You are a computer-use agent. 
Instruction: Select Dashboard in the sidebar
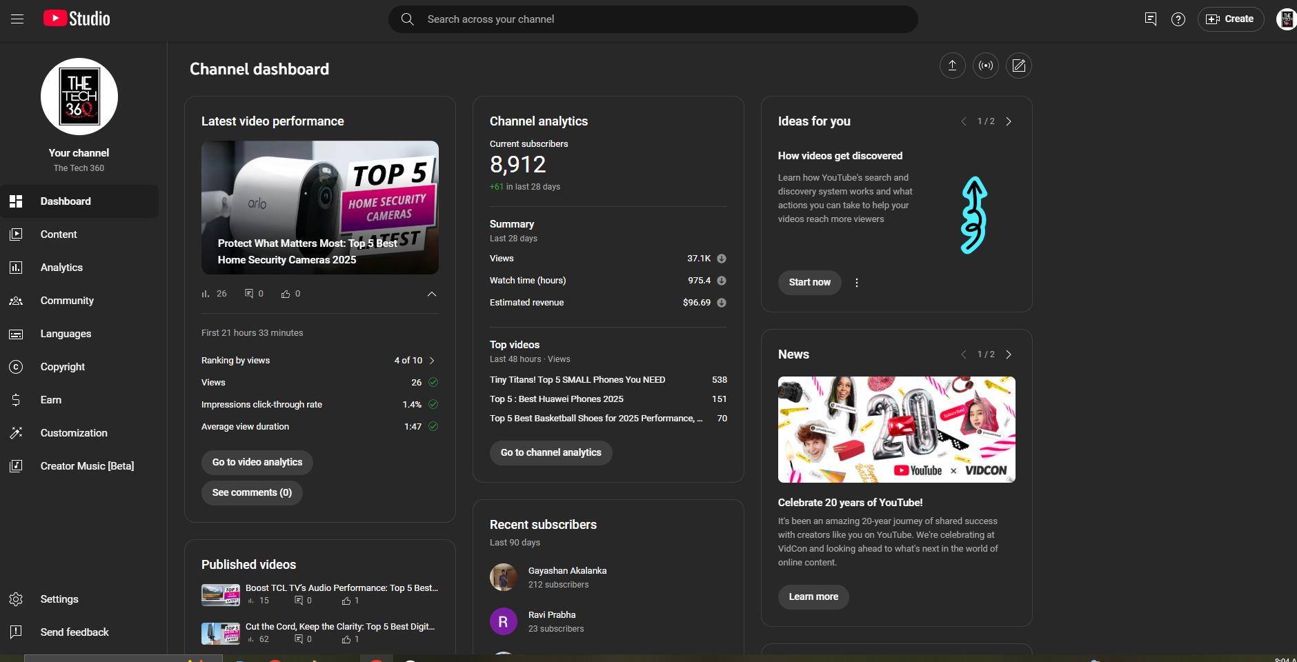(79, 201)
